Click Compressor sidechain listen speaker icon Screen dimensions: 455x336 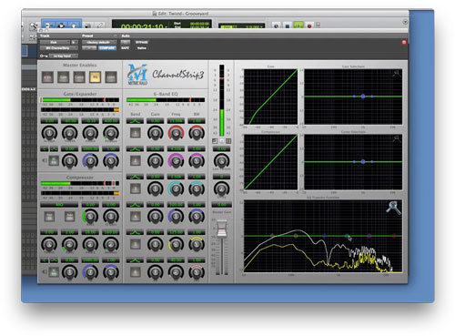click(45, 271)
